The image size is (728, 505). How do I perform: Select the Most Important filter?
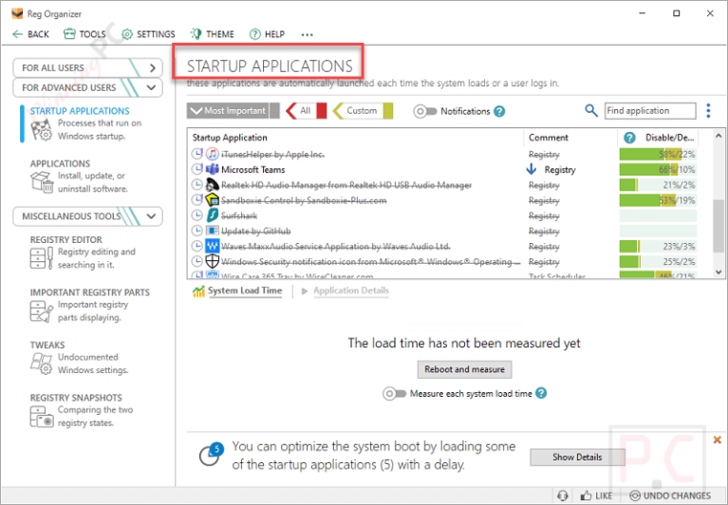tap(228, 111)
